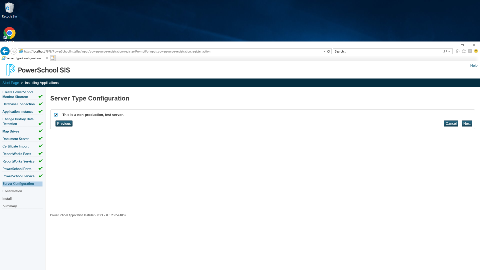Go back using the browser back arrow

click(5, 51)
